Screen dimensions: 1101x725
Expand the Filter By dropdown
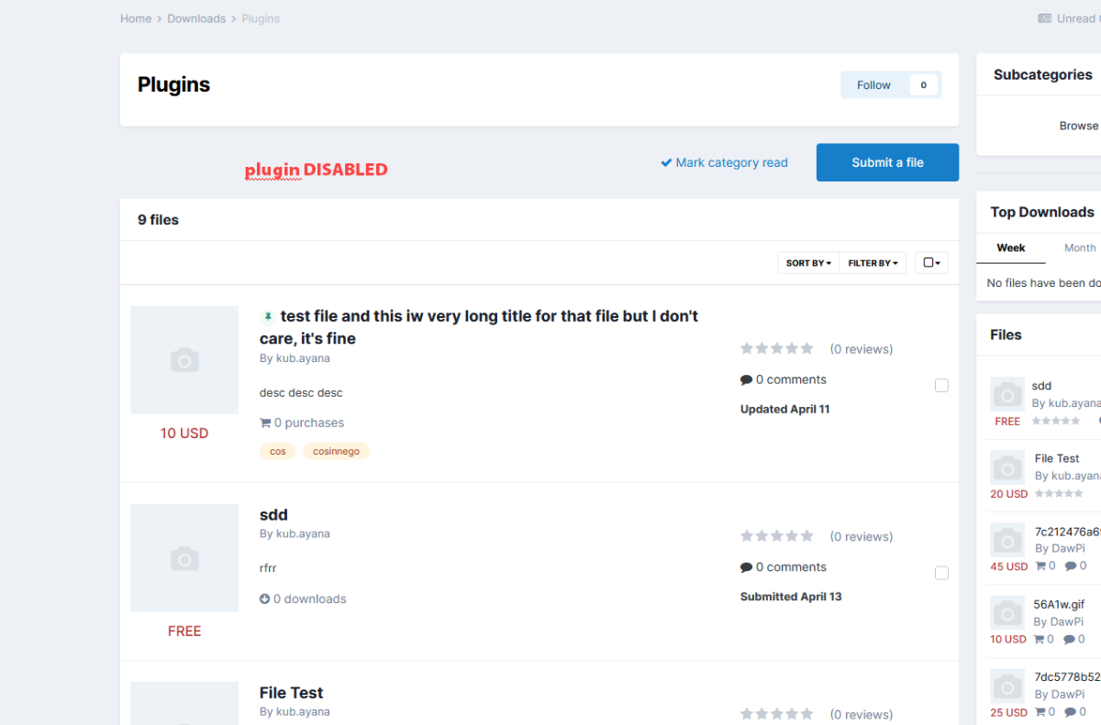point(873,263)
